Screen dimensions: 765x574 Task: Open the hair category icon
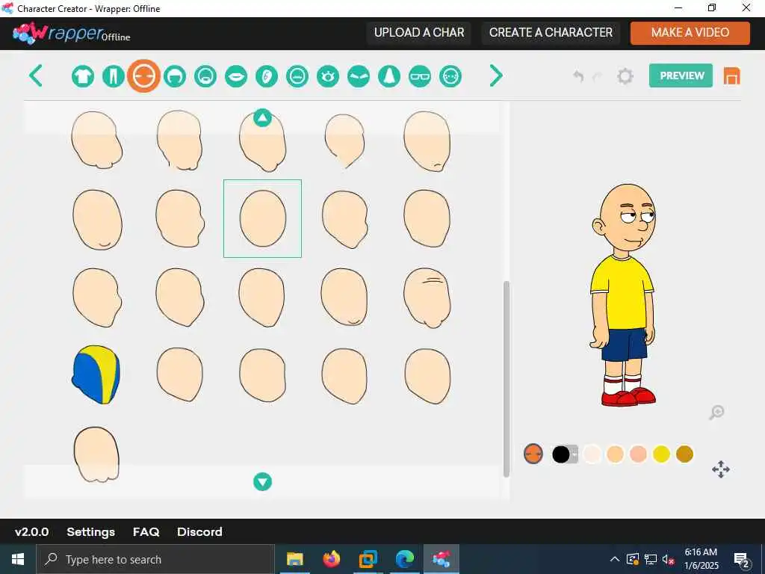[175, 76]
